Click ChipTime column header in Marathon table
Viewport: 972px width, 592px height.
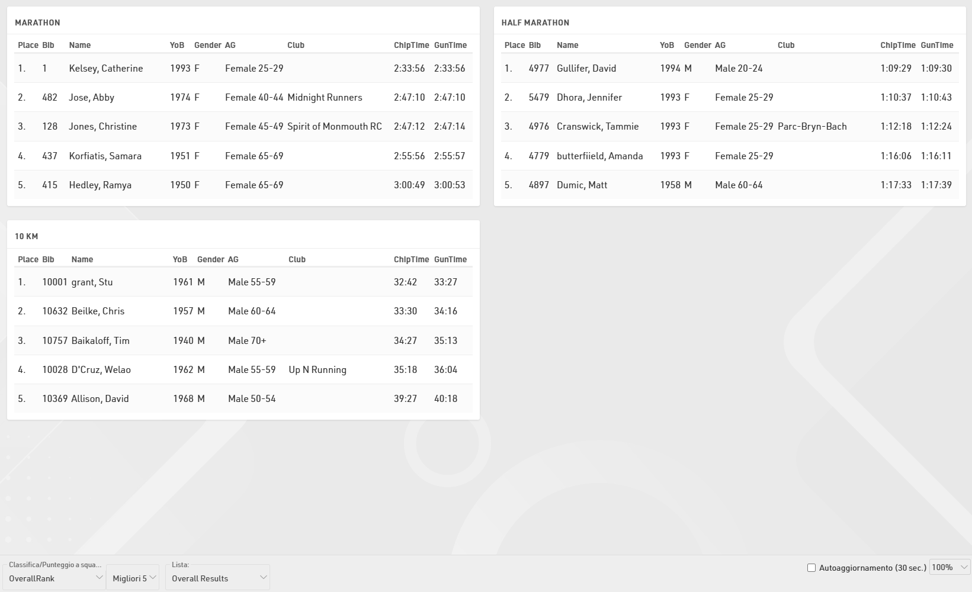point(411,45)
